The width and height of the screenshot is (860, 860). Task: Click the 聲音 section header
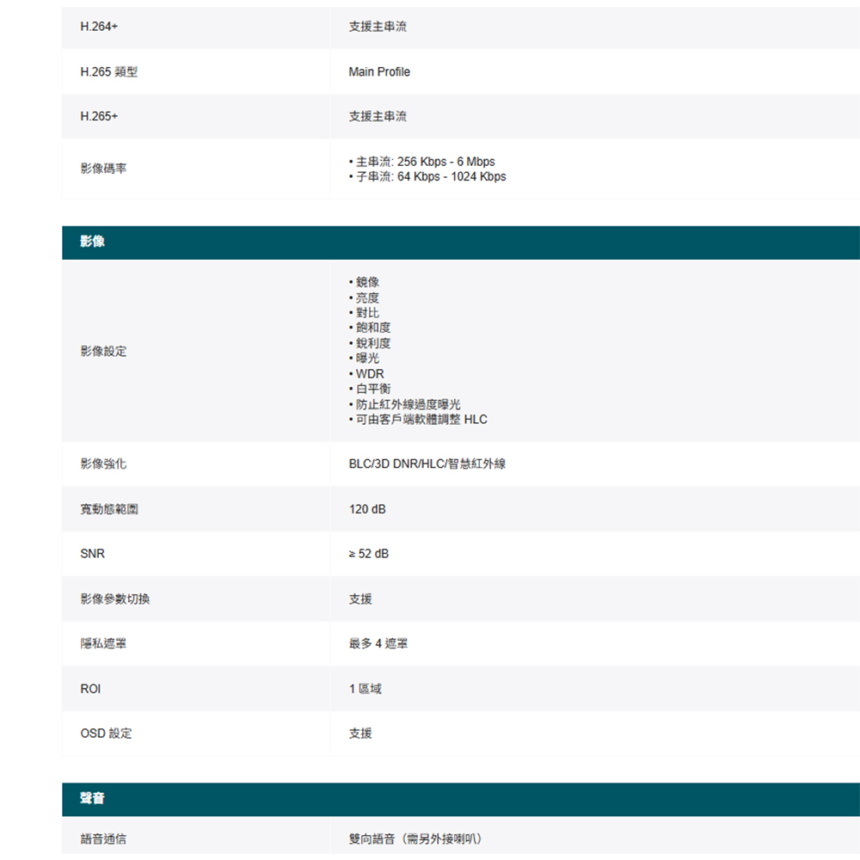pyautogui.click(x=93, y=799)
